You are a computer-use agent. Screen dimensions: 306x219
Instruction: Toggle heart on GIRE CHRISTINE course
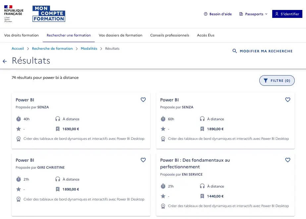pos(143,160)
